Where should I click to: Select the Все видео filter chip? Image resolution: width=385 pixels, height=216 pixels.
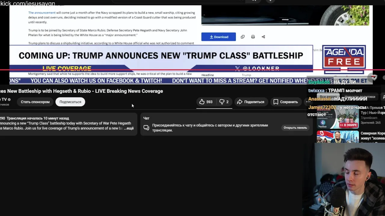point(328,97)
